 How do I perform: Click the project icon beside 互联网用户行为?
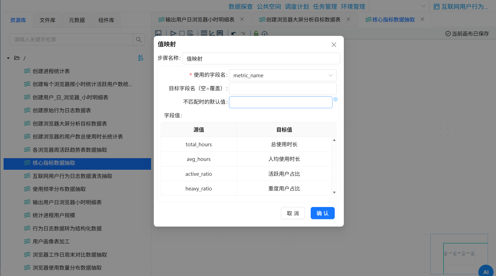tap(437, 7)
